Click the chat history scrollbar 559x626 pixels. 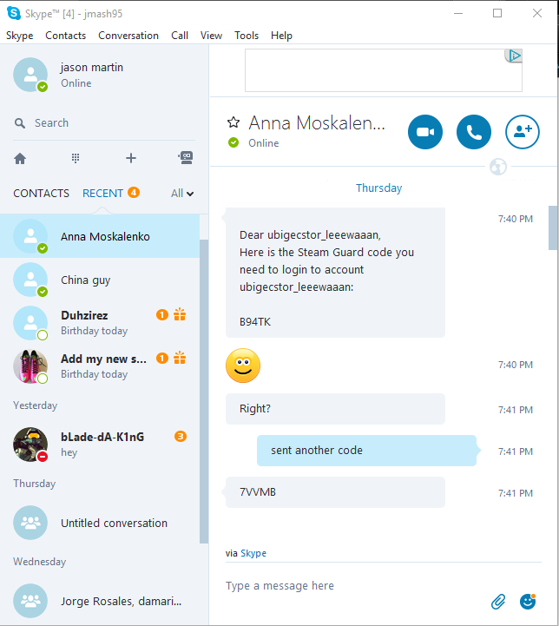coord(553,228)
